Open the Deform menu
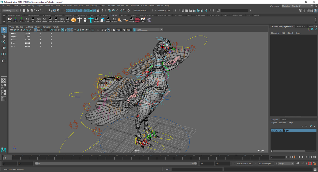The width and height of the screenshot is (318, 172). [121, 5]
